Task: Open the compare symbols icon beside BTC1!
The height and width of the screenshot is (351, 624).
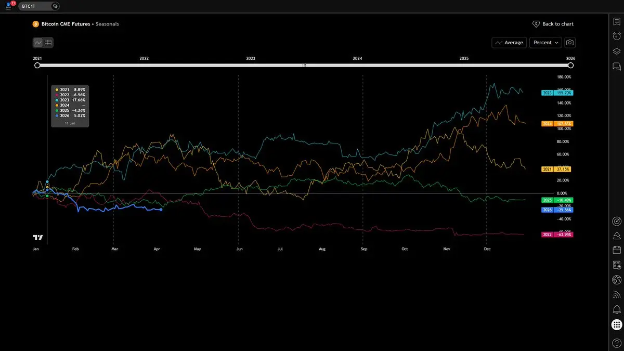Action: 55,6
